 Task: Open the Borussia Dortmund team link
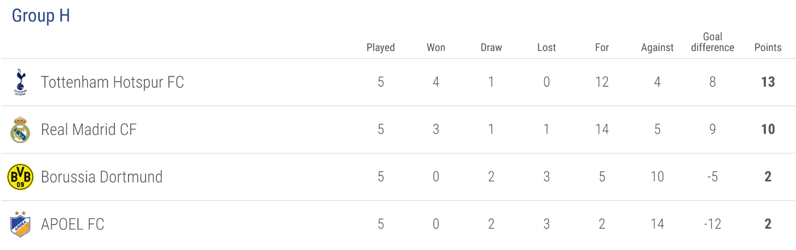(102, 177)
